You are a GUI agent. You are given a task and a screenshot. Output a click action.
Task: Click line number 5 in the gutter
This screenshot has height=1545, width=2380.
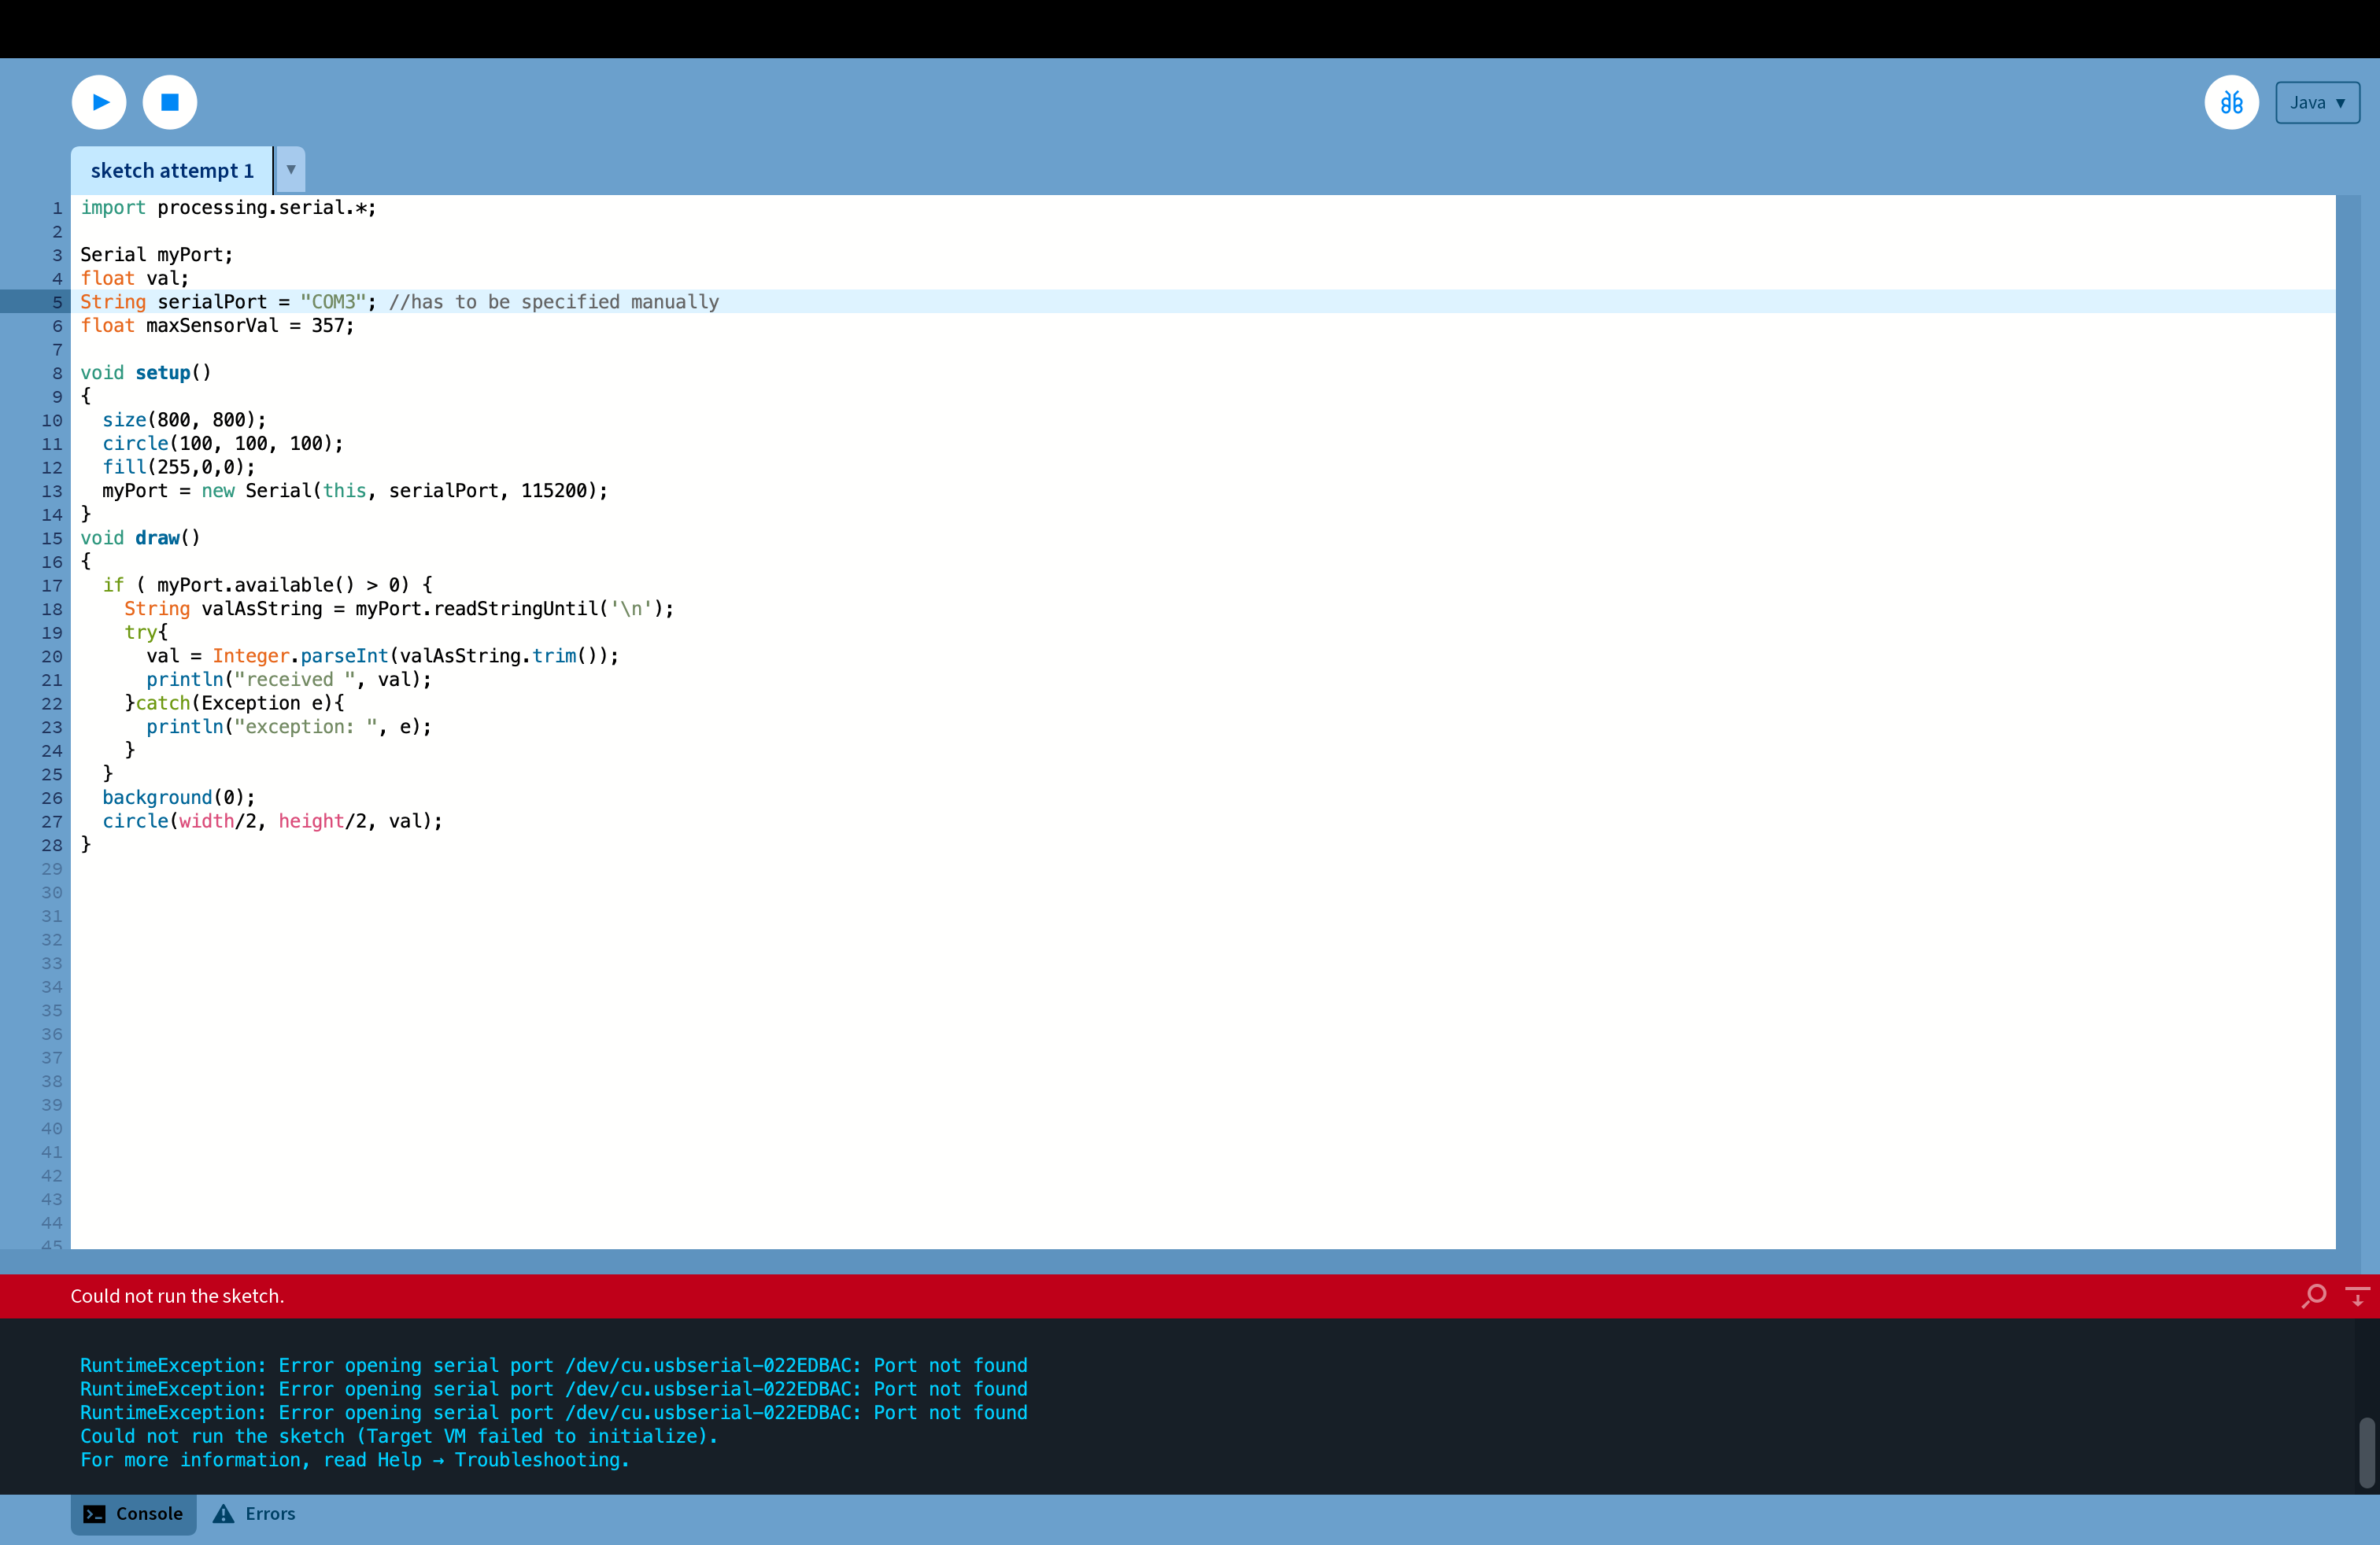(x=57, y=302)
